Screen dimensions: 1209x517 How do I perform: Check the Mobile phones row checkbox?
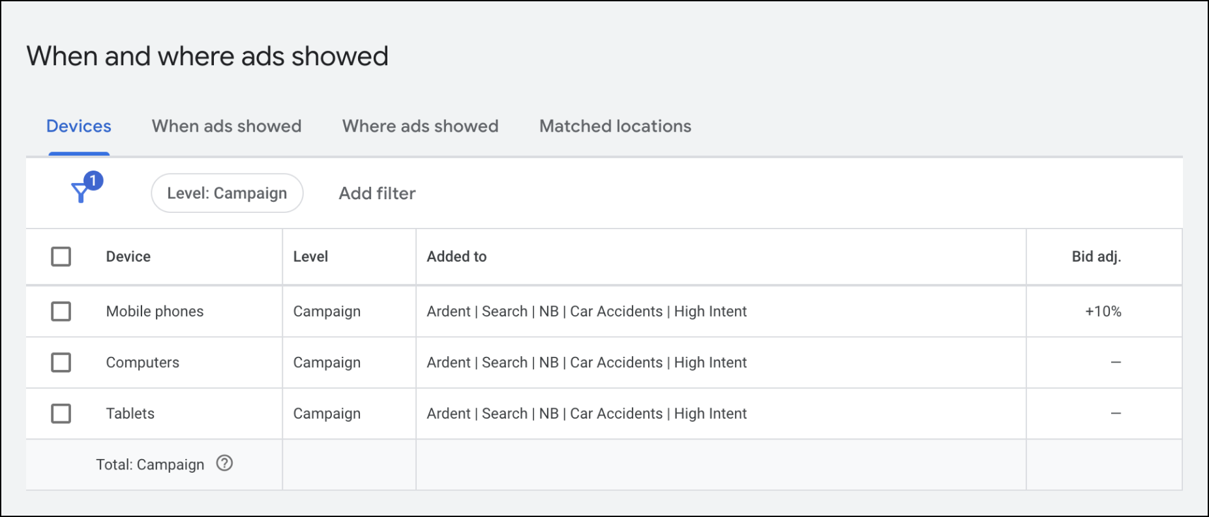click(x=61, y=311)
